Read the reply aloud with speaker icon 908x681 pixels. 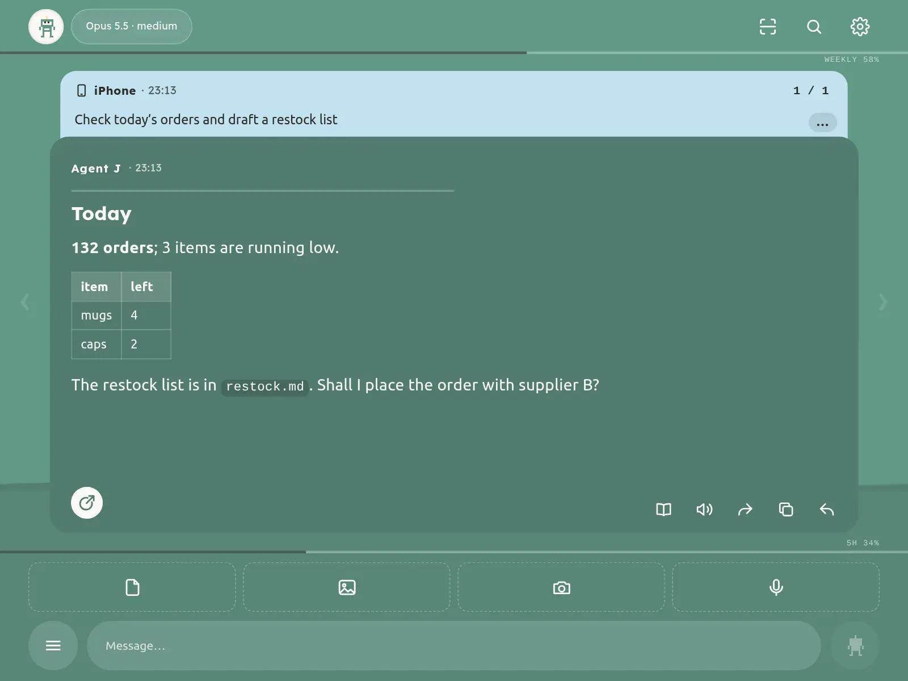[704, 510]
